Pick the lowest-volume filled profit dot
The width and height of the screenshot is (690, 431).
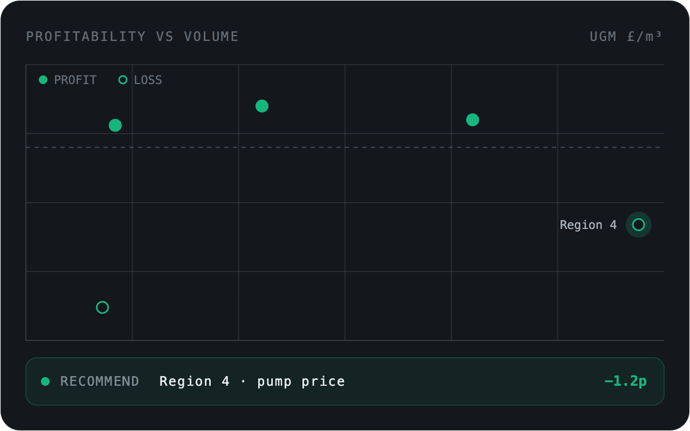pyautogui.click(x=115, y=126)
